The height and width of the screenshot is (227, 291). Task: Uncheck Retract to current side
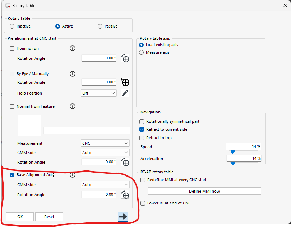[x=142, y=129]
